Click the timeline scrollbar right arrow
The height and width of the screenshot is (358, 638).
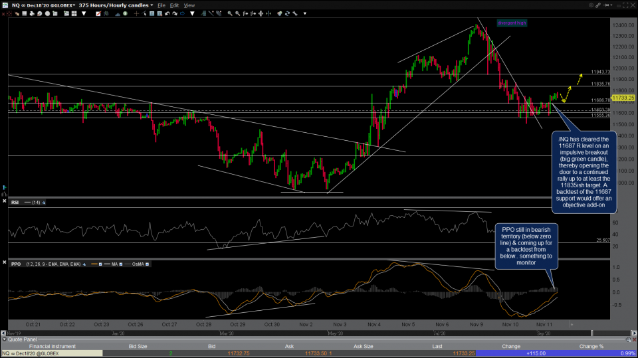(634, 333)
